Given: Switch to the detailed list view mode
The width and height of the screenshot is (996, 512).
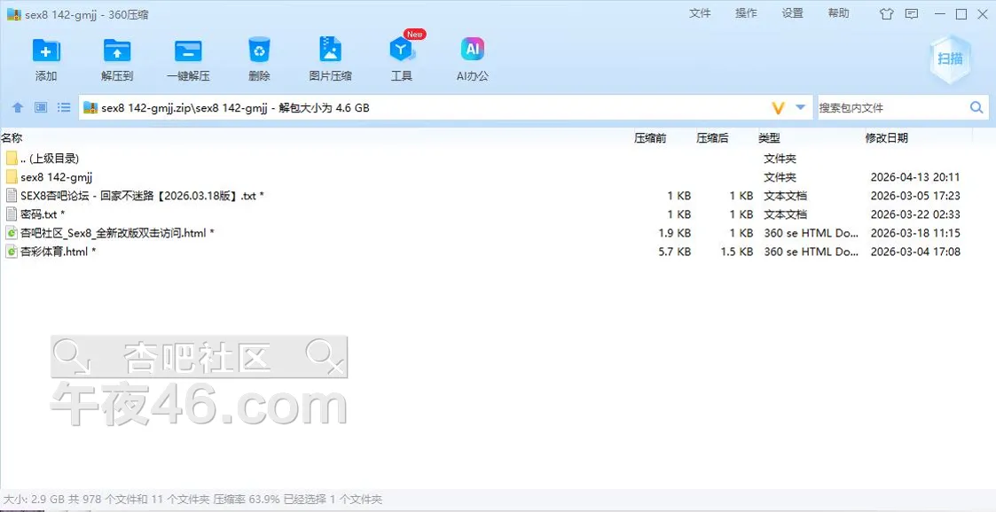Looking at the screenshot, I should (x=64, y=108).
